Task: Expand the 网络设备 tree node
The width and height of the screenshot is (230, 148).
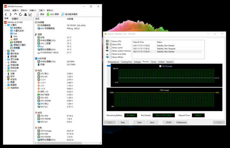Action: pos(5,68)
